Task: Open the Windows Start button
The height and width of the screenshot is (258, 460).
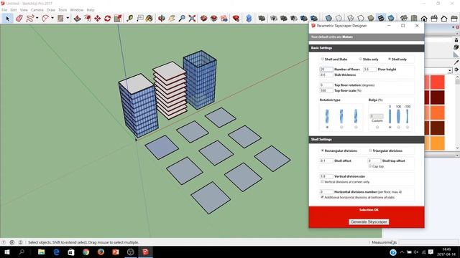Action: point(6,252)
